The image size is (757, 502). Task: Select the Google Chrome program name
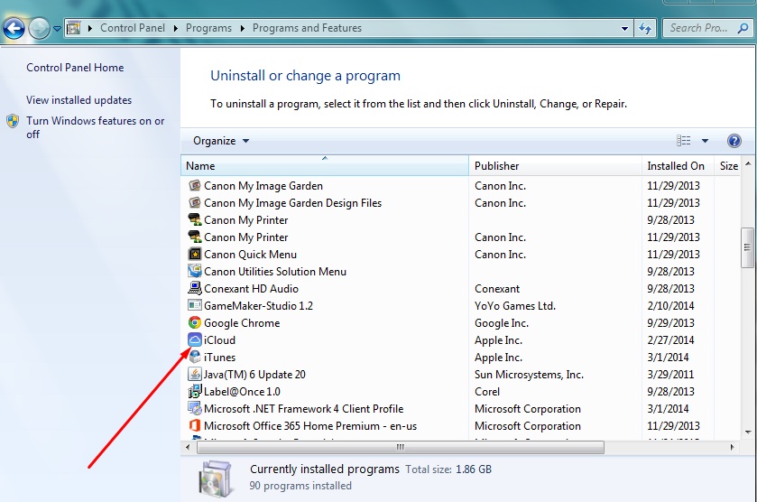(x=242, y=323)
